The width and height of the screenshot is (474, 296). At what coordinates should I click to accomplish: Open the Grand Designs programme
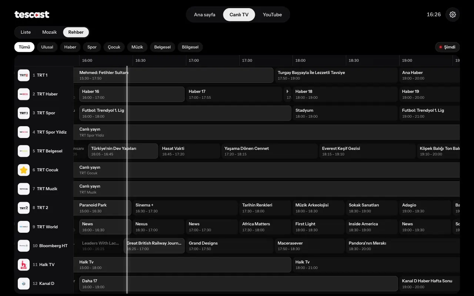coord(230,246)
